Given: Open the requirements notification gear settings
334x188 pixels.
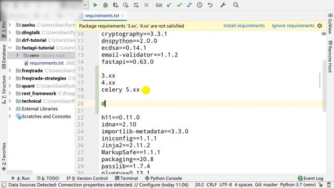Looking at the screenshot, I should 320,26.
